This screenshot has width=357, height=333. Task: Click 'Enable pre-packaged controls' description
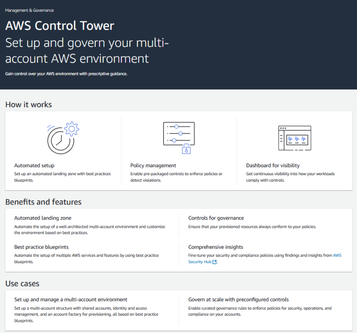176,177
